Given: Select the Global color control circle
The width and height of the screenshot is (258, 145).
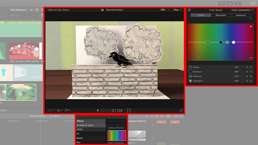Looking at the screenshot, I should point(190,67).
